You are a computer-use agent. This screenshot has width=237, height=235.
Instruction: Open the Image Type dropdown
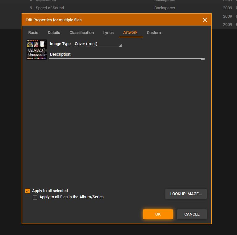98,44
